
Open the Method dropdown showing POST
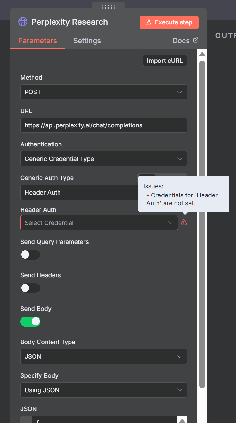(103, 92)
